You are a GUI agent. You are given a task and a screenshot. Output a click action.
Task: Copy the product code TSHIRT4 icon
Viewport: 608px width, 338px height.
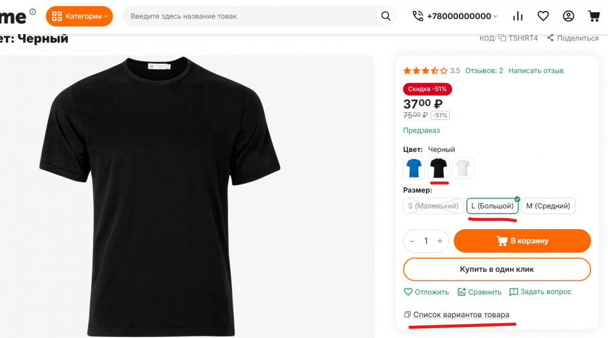click(502, 38)
